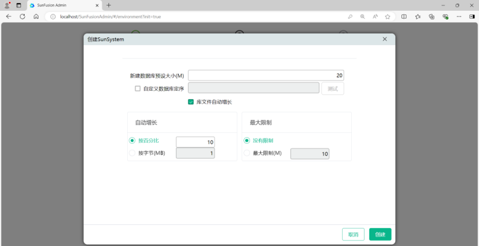This screenshot has height=246, width=479.
Task: Click the browser address bar URL
Action: [x=110, y=17]
